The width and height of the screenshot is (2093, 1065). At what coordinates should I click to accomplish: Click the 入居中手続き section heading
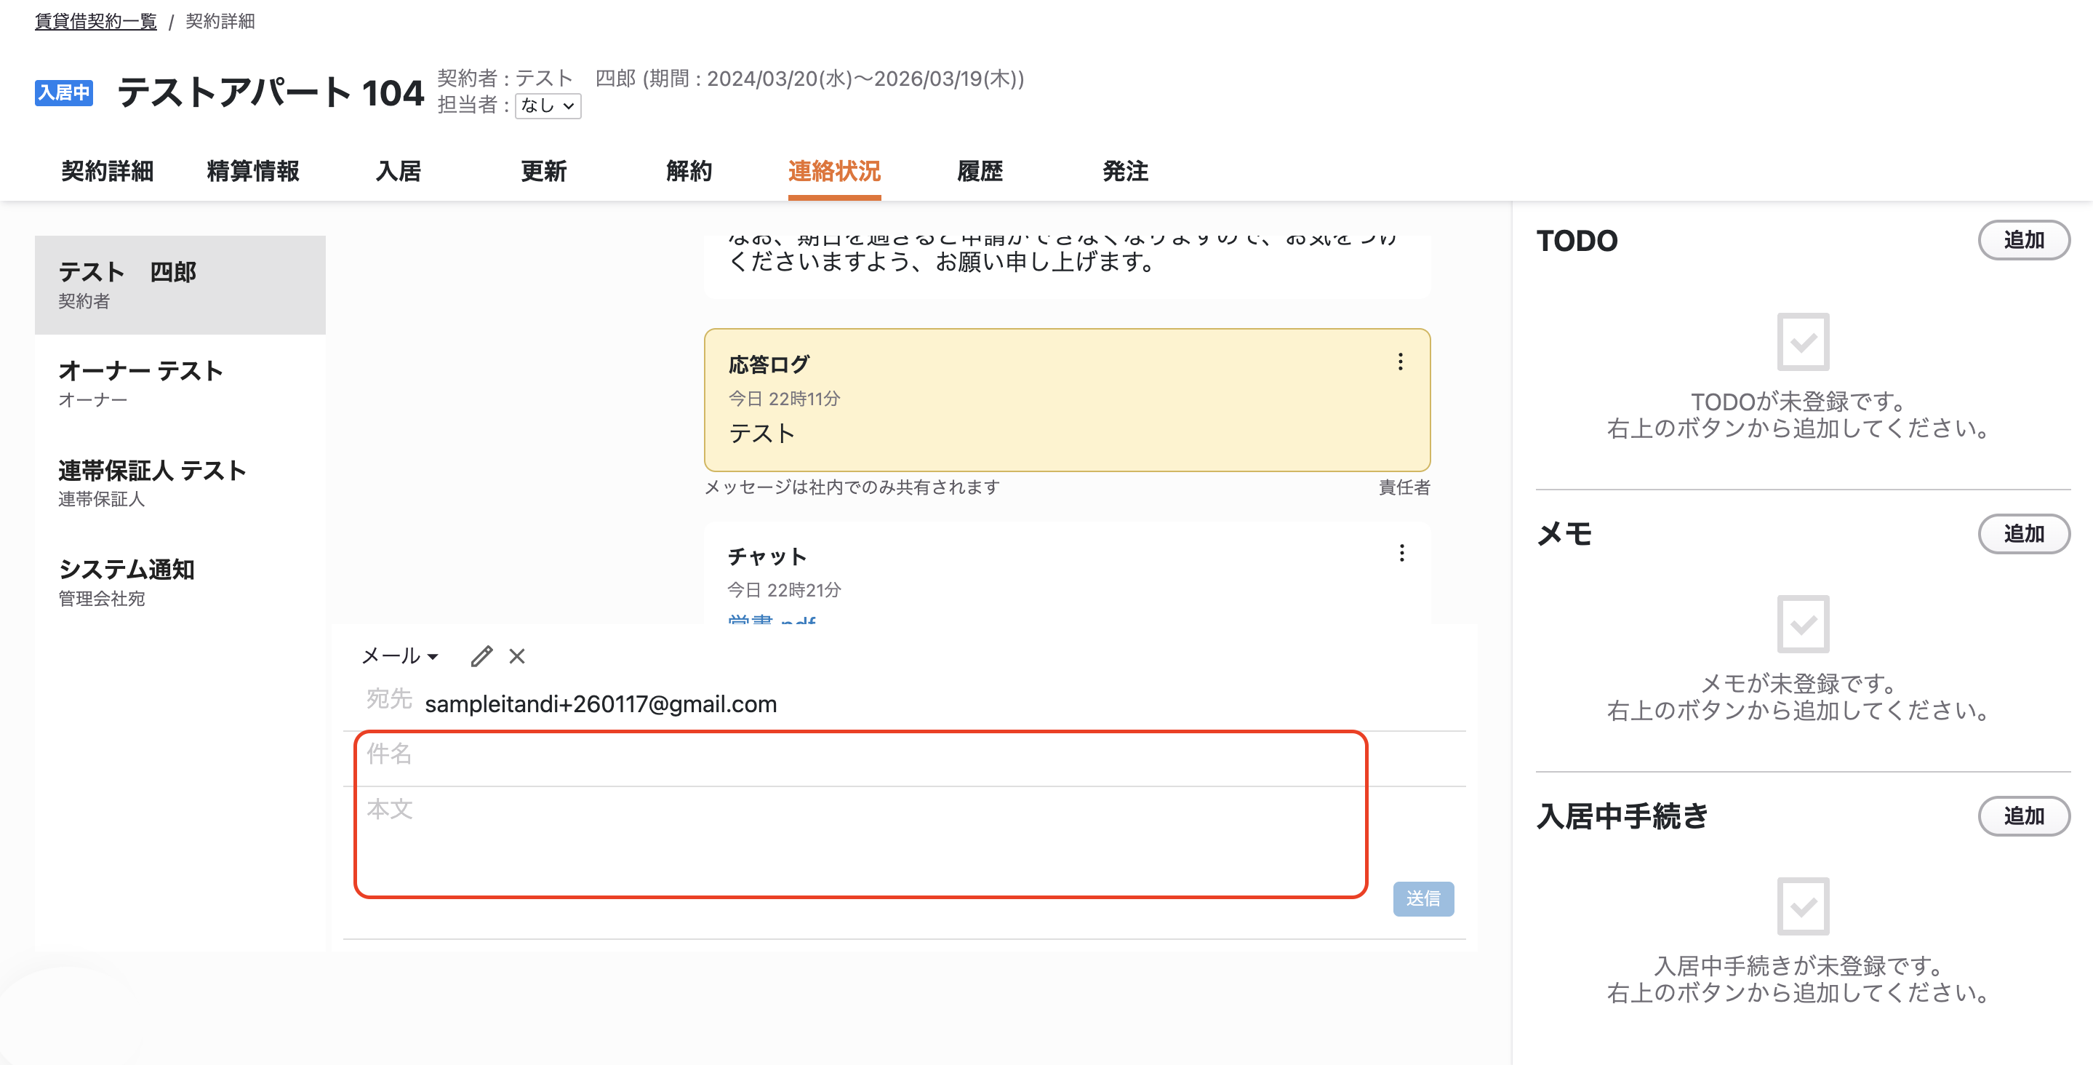pyautogui.click(x=1622, y=816)
